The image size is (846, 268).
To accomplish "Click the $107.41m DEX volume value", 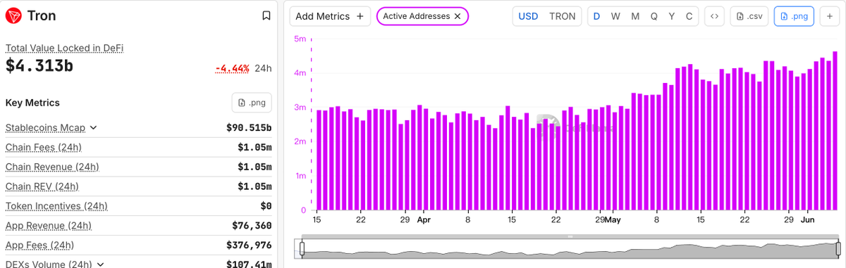I will point(249,264).
